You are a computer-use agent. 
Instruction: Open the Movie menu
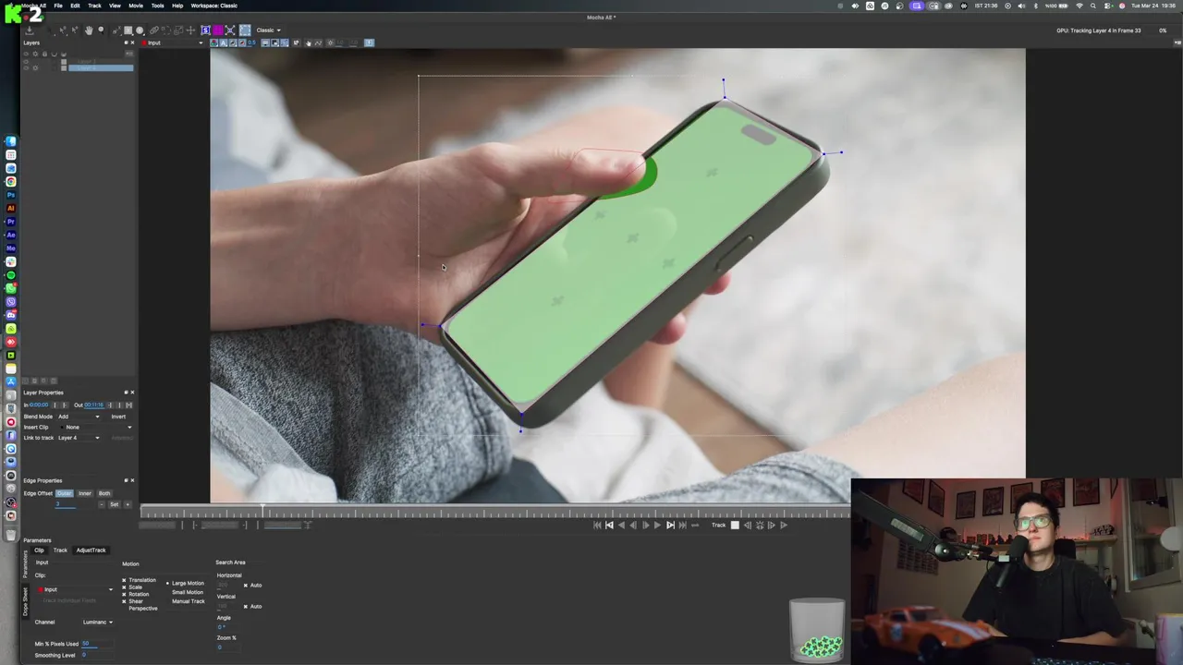[x=136, y=6]
